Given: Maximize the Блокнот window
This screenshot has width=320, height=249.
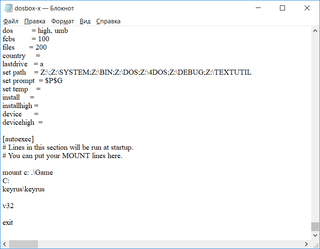Looking at the screenshot, I should pyautogui.click(x=282, y=8).
